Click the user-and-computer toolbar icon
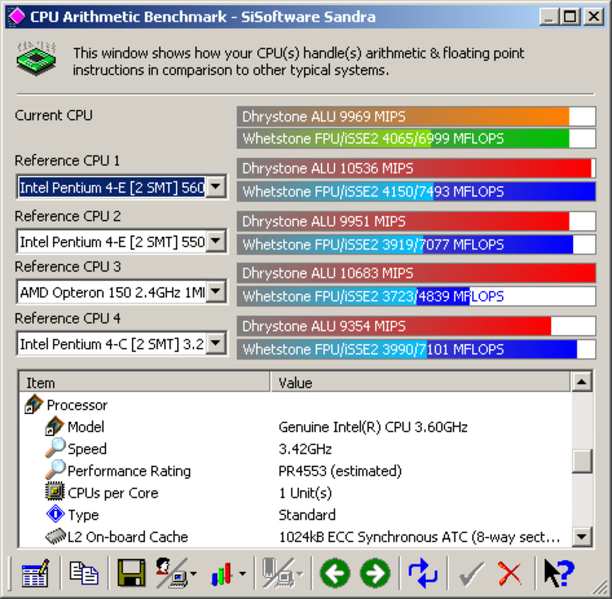This screenshot has width=612, height=599. 172,573
